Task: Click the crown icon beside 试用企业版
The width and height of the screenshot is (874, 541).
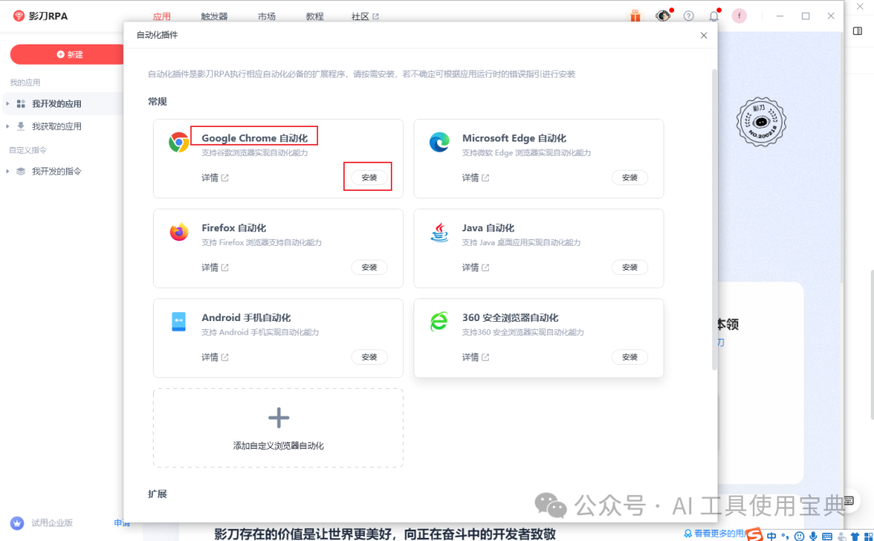Action: 18,522
